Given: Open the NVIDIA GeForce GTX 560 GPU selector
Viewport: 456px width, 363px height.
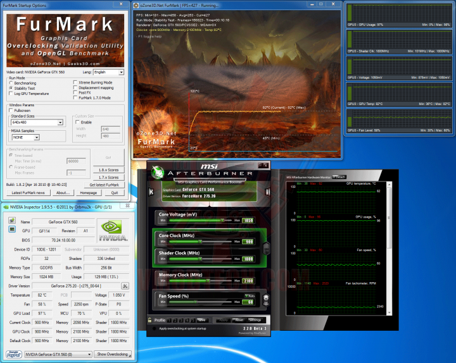Looking at the screenshot, I should pos(58,354).
